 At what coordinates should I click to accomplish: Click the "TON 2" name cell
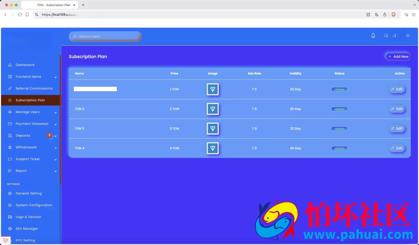80,109
